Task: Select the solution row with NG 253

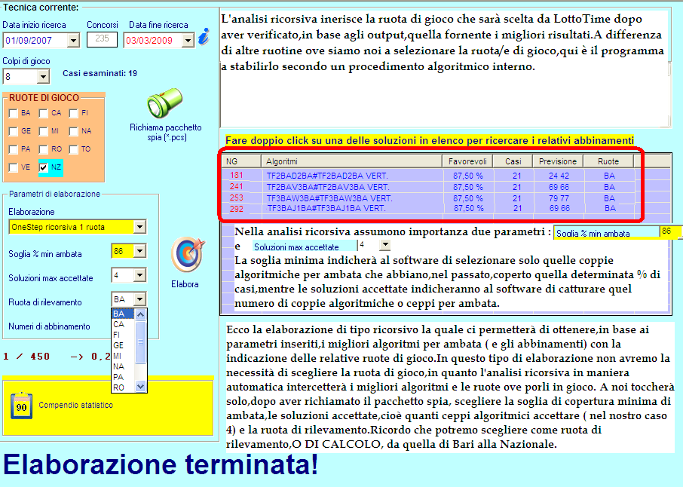Action: pyautogui.click(x=428, y=198)
